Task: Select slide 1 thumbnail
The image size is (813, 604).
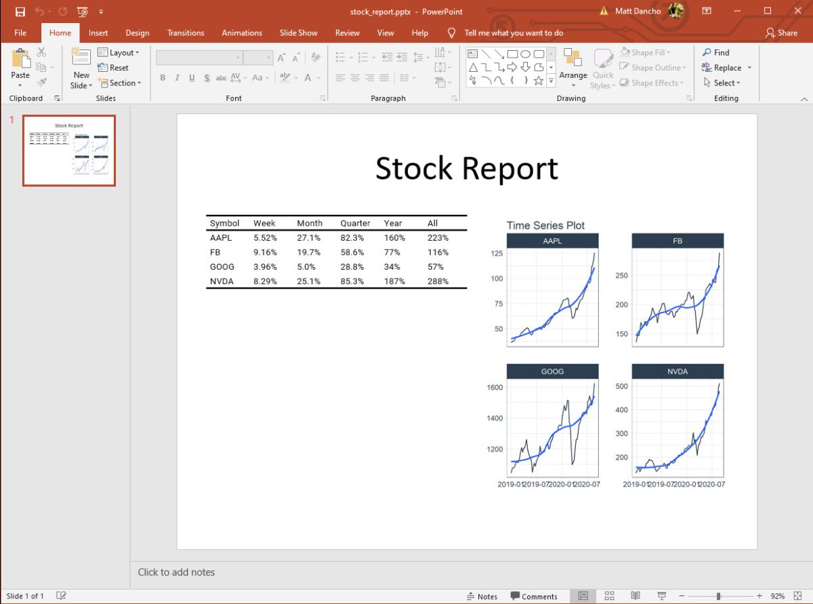Action: 69,150
